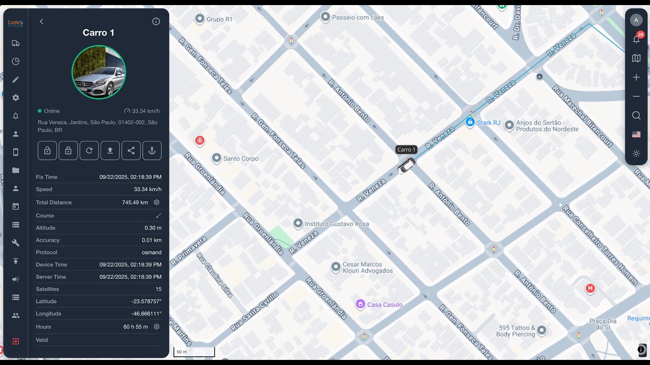
Task: Open the map layers icon
Action: (x=636, y=58)
